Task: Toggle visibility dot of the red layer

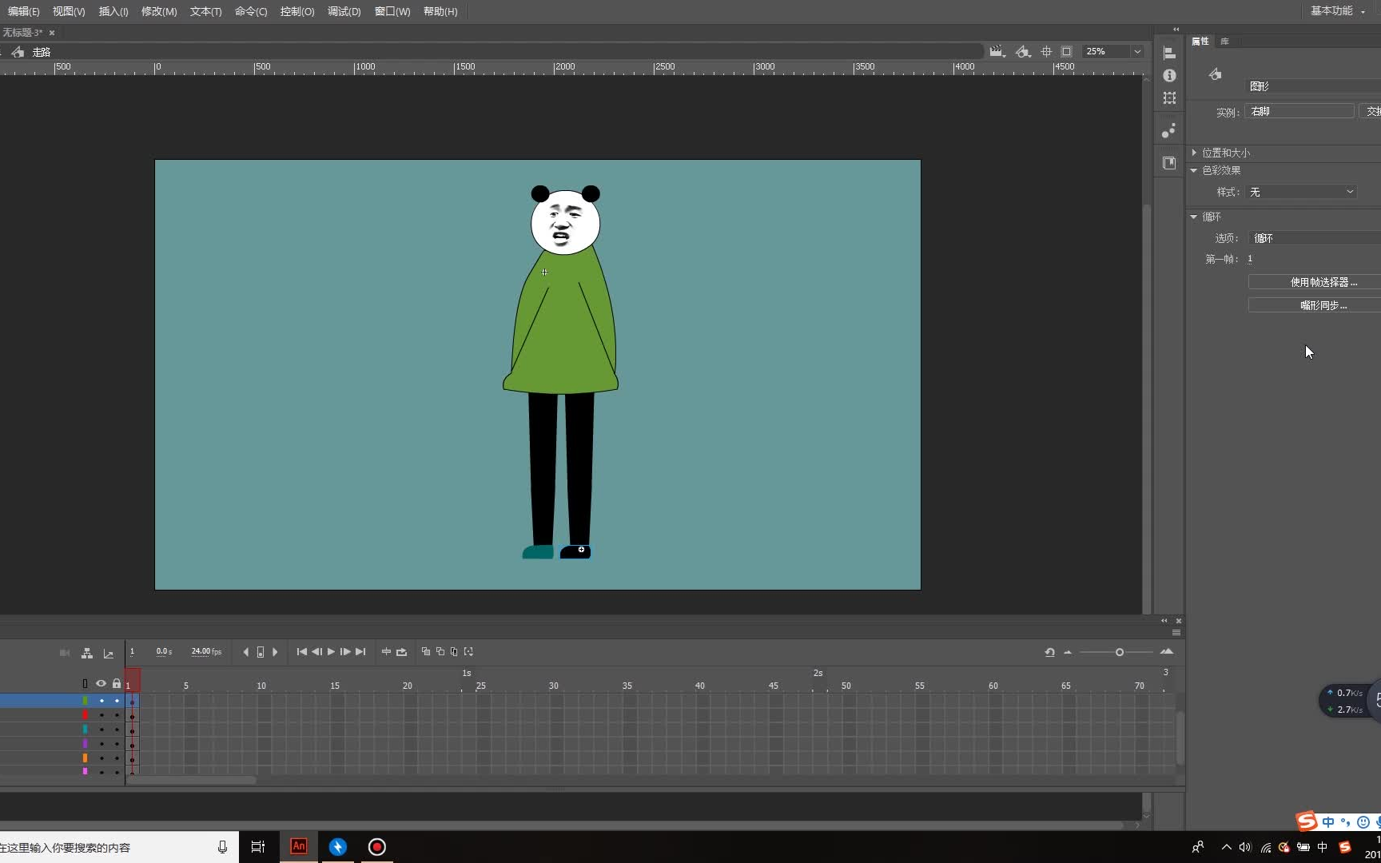Action: pyautogui.click(x=101, y=715)
